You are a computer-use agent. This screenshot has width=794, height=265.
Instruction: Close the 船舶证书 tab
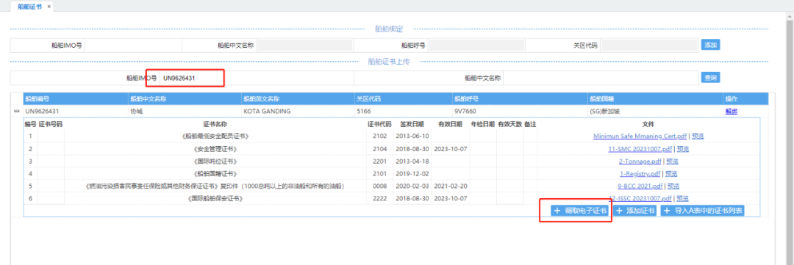click(49, 7)
